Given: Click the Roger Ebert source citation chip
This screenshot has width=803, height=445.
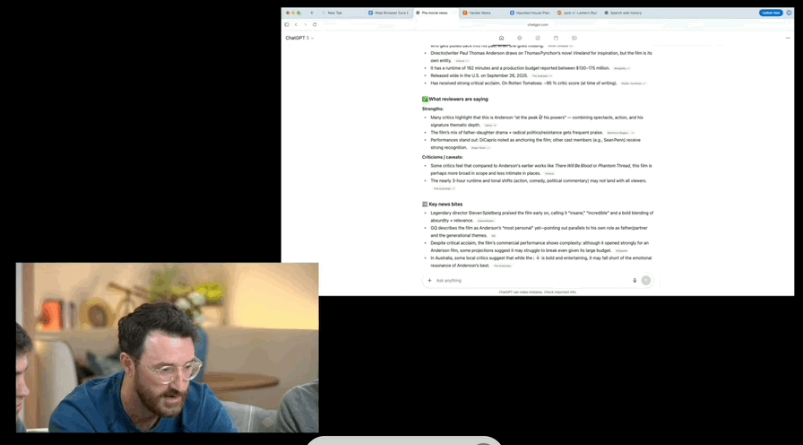Looking at the screenshot, I should [479, 148].
